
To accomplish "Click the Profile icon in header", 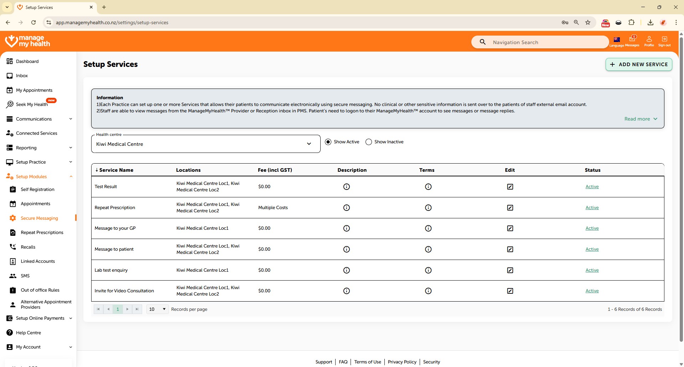I will [x=649, y=41].
